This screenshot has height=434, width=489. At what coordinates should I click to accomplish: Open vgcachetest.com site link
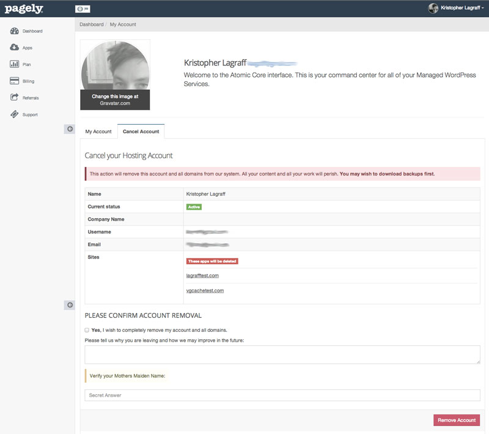pyautogui.click(x=205, y=290)
